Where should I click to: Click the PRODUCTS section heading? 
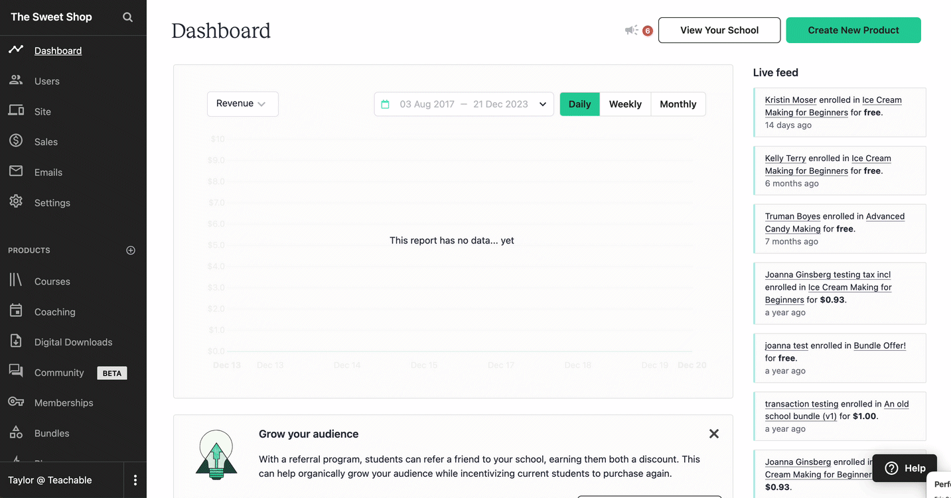[29, 251]
